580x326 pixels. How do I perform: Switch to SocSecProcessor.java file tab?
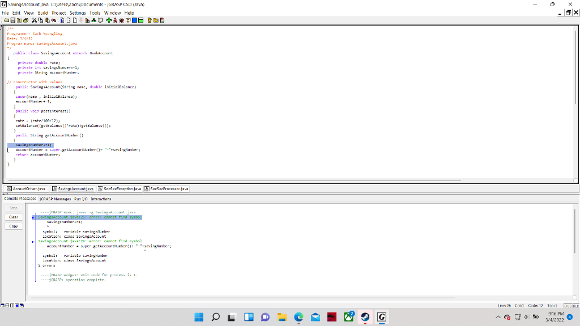167,189
